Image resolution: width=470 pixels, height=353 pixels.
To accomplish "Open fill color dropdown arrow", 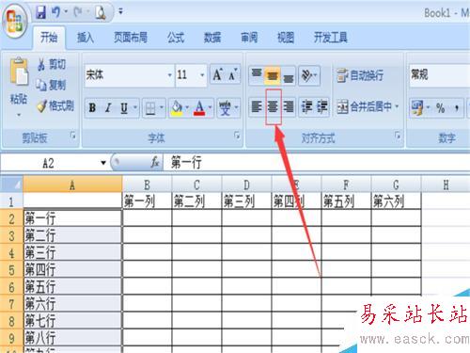I will pyautogui.click(x=187, y=108).
